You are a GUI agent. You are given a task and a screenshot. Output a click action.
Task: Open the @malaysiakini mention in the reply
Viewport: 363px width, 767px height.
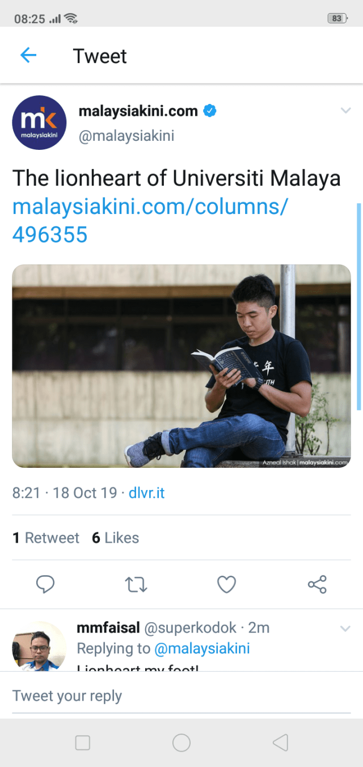202,648
